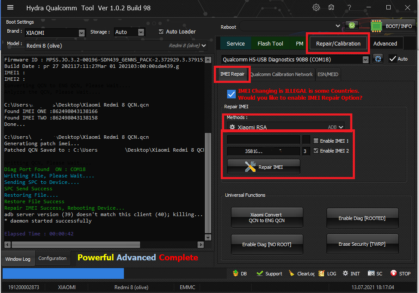This screenshot has width=419, height=293.
Task: Click the home icon in title bar
Action: 331,7
